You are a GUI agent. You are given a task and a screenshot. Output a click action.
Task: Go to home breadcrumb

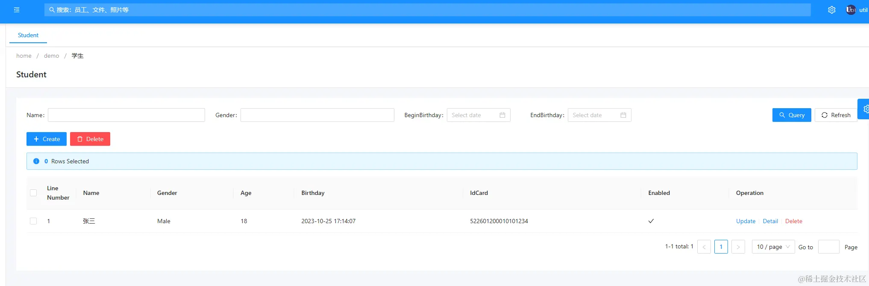coord(24,56)
